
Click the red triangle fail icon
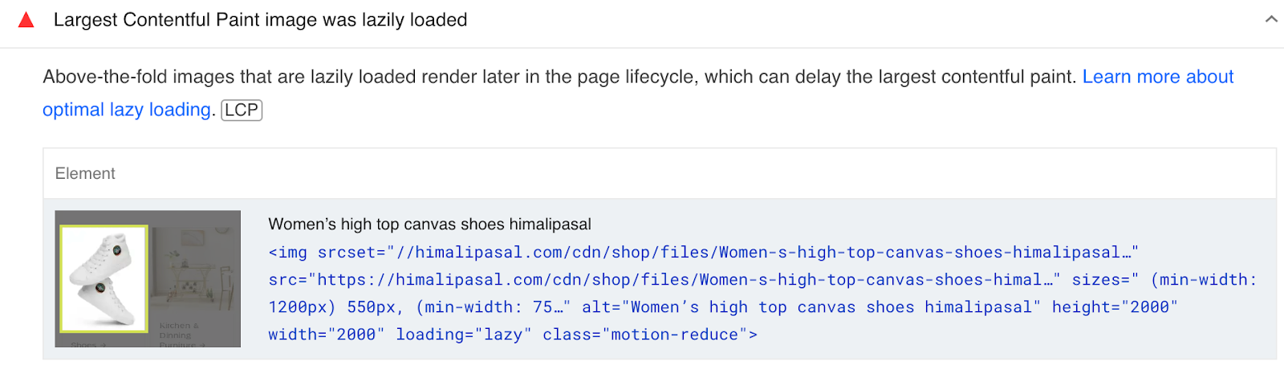26,20
